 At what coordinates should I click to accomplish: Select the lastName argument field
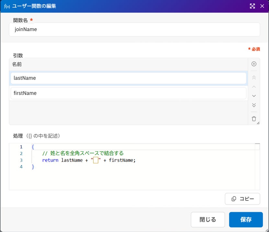(x=128, y=78)
